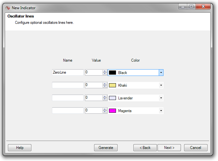This screenshot has height=161, width=218.
Task: Click the 'Value' column header label
Action: pyautogui.click(x=96, y=60)
